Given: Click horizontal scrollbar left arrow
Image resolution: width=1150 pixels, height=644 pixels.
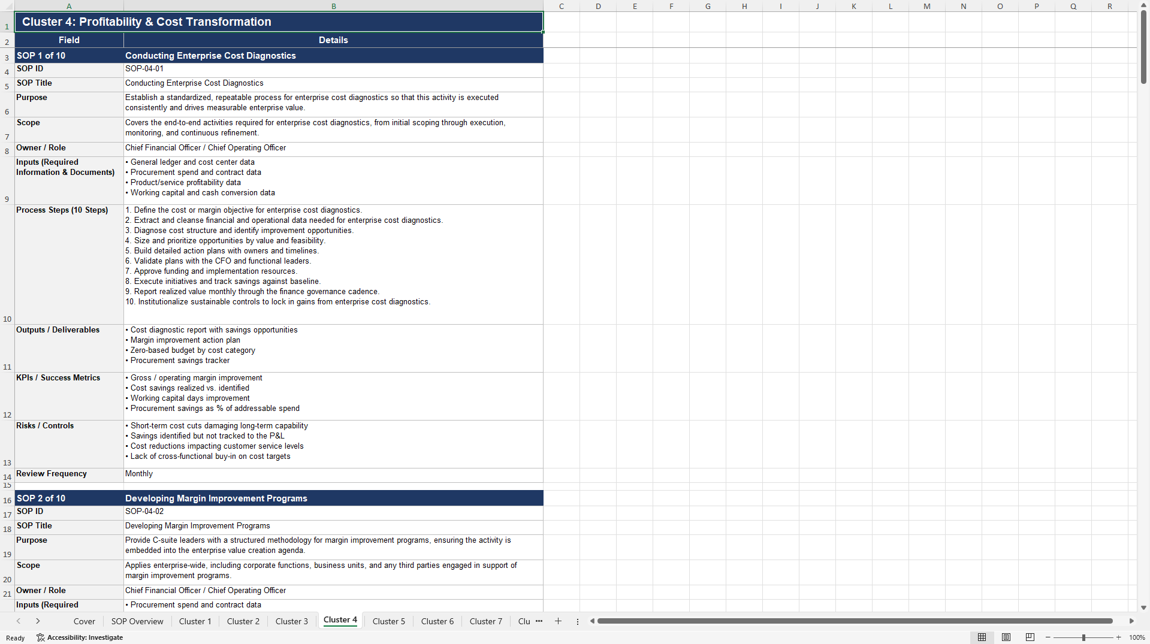Looking at the screenshot, I should pyautogui.click(x=592, y=621).
